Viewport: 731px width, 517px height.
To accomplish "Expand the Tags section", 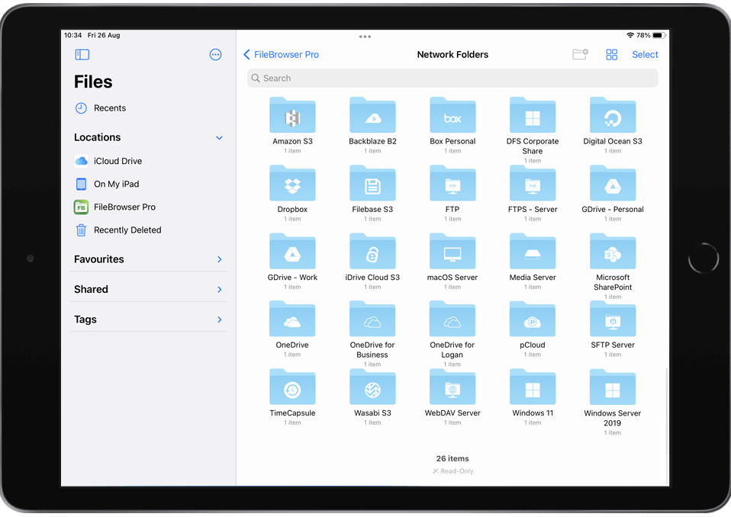I will click(220, 320).
